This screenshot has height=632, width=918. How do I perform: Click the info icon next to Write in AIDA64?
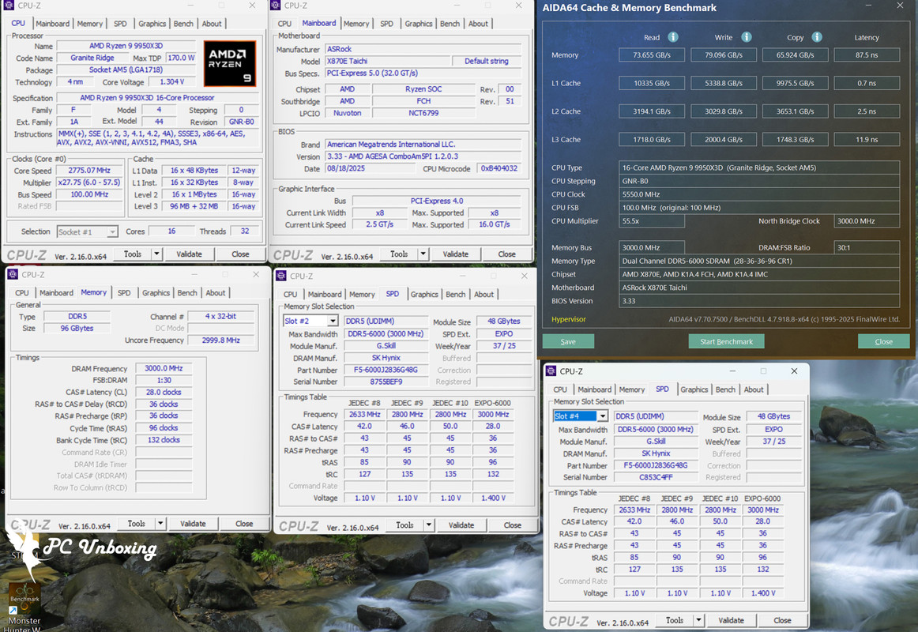pos(746,37)
